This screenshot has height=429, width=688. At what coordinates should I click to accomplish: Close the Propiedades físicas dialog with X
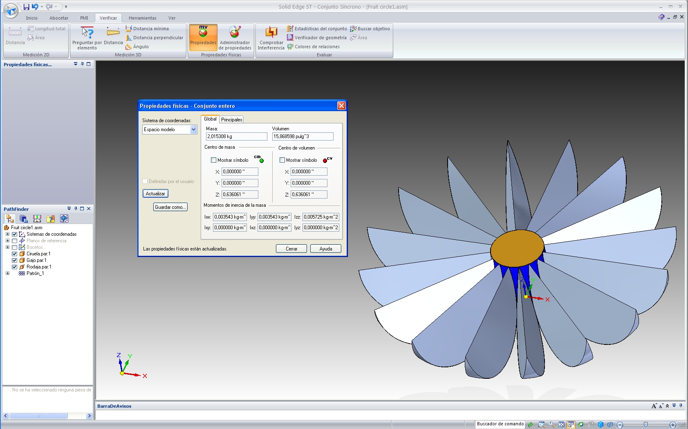pos(341,106)
